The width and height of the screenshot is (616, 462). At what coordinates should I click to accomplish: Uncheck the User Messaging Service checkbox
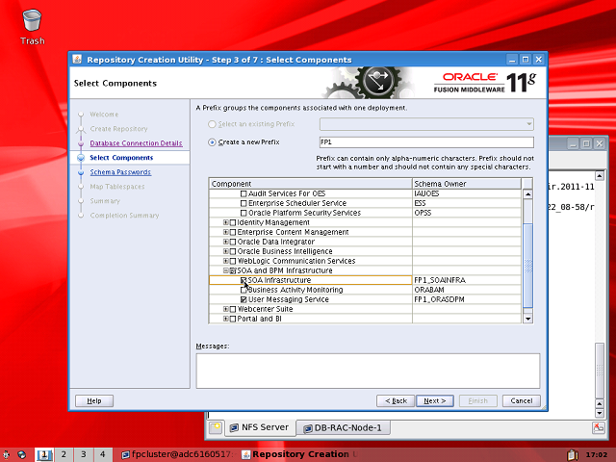pos(244,299)
